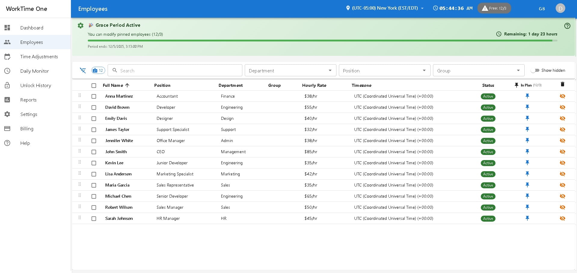Open the Group filter dropdown
The height and width of the screenshot is (273, 577).
pyautogui.click(x=478, y=70)
